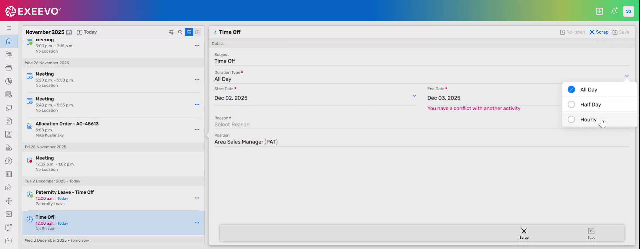Collapse the Duration Type dropdown chevron
Screen dimensions: 640x249
click(x=627, y=76)
